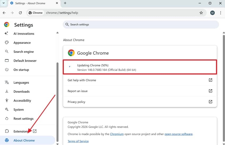Open AI innovations settings
The image size is (225, 145).
tap(24, 34)
